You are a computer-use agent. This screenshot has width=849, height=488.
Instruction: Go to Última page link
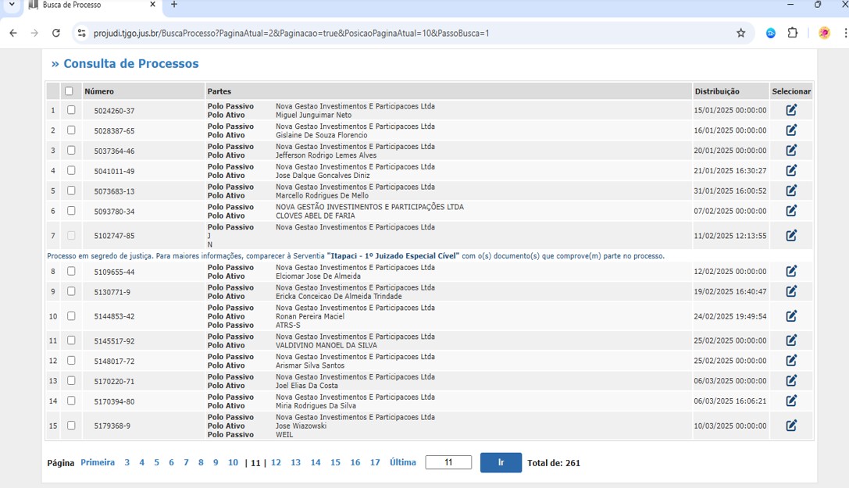pyautogui.click(x=402, y=462)
